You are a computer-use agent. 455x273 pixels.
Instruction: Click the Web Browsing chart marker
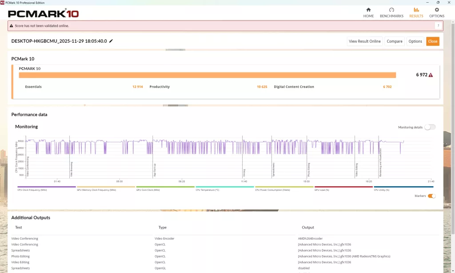[70, 169]
